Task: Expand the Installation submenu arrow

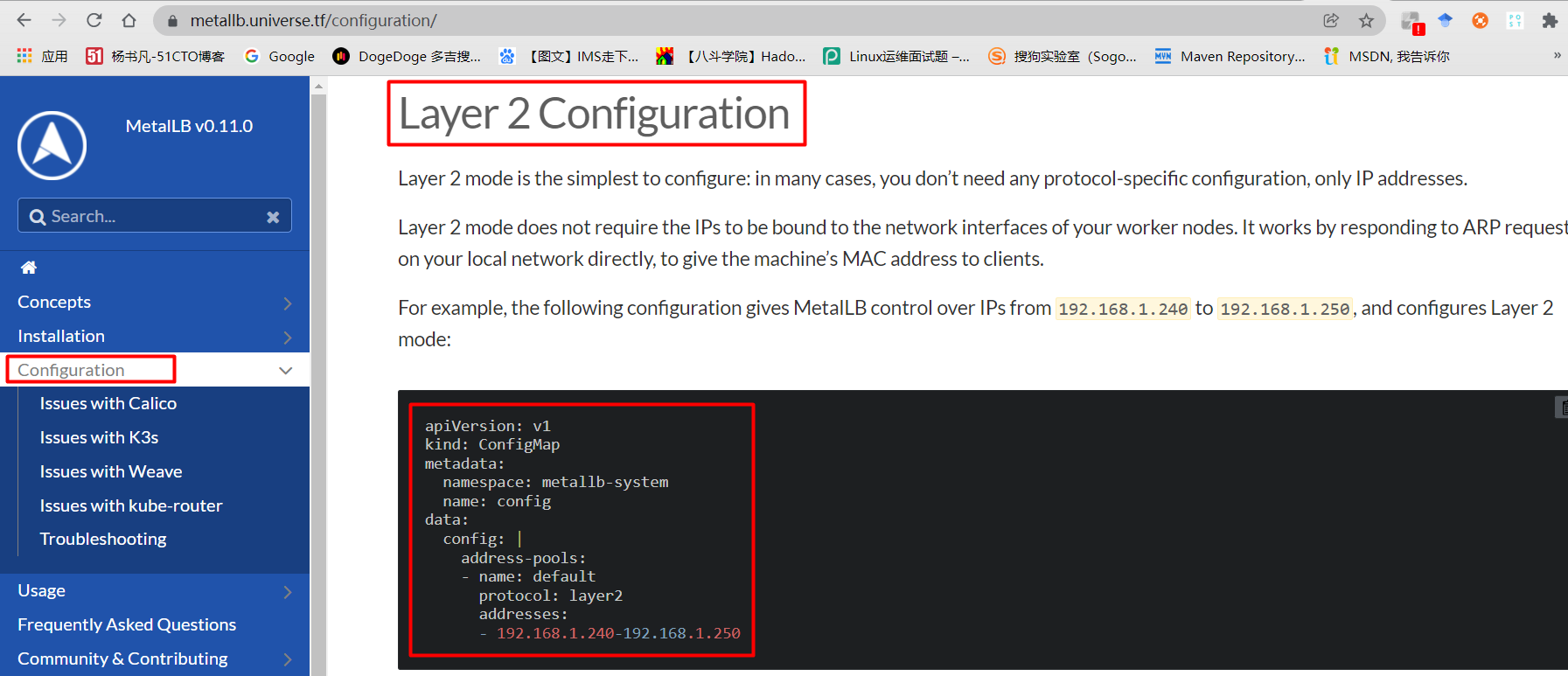Action: pos(288,338)
